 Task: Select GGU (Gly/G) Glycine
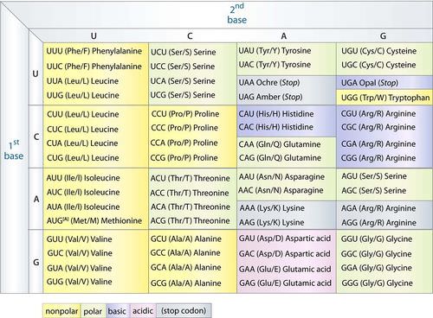(x=377, y=238)
